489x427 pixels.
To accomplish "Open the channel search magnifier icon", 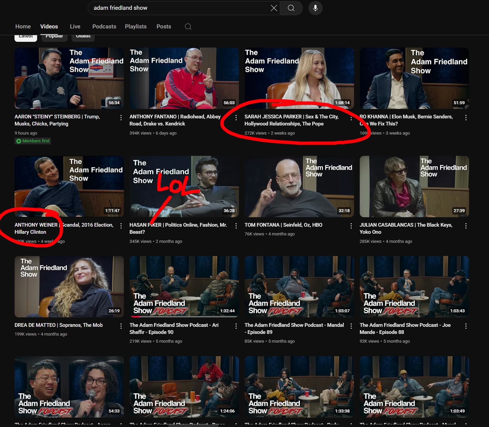I will tap(188, 27).
